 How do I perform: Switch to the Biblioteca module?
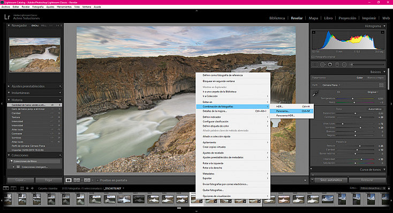[x=277, y=18]
